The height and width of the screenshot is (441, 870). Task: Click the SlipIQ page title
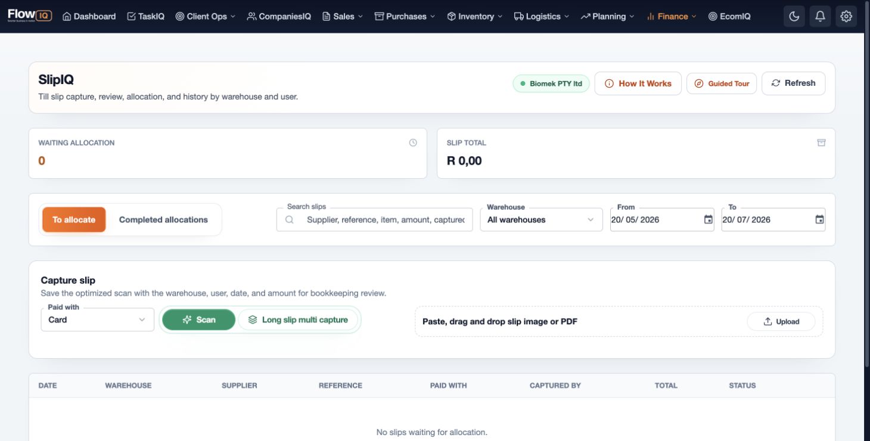pyautogui.click(x=56, y=80)
